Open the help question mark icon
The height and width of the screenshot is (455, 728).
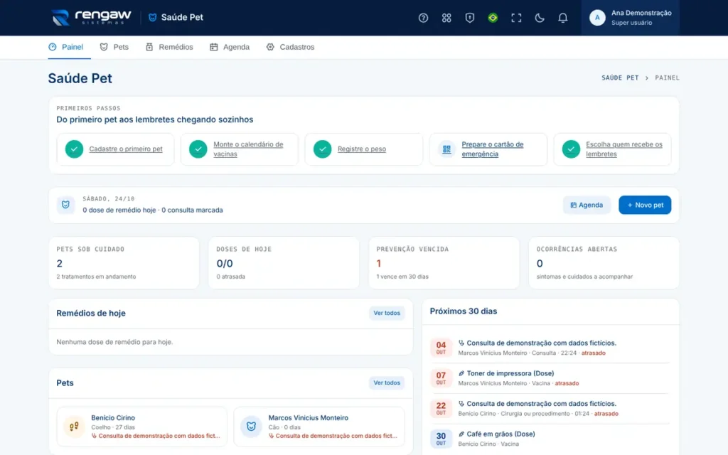423,18
